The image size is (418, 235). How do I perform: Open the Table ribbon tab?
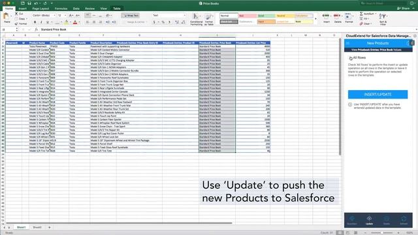click(x=117, y=8)
